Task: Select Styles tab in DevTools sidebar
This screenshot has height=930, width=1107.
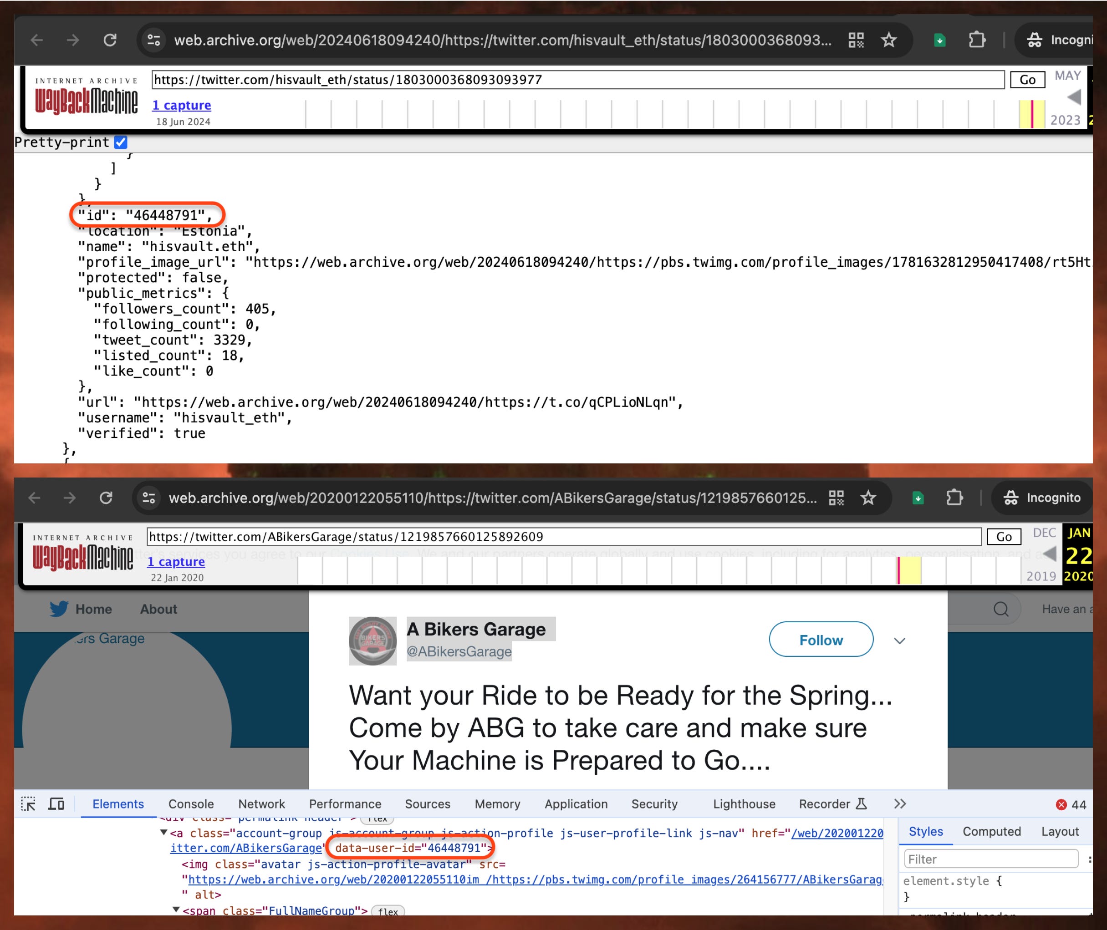Action: point(926,831)
